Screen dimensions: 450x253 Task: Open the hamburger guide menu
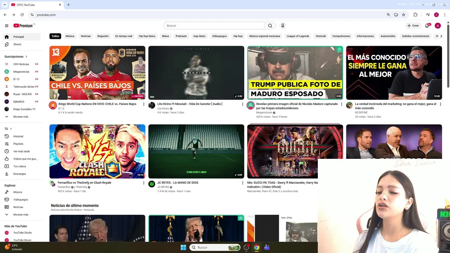pyautogui.click(x=6, y=26)
